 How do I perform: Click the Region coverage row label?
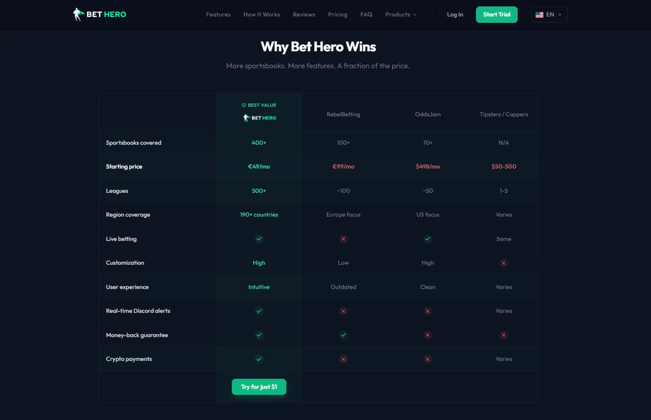pos(128,215)
